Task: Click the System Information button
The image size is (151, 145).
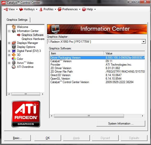Action: coord(121,124)
